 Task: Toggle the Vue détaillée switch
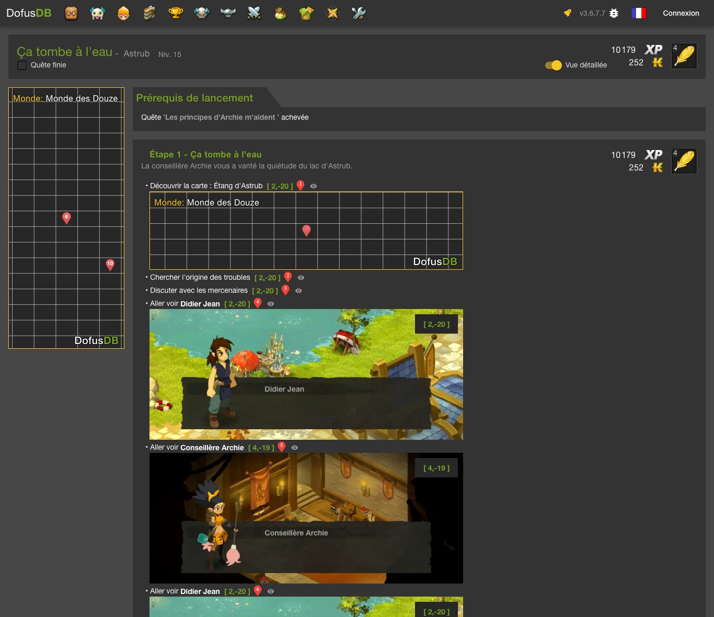pyautogui.click(x=554, y=65)
